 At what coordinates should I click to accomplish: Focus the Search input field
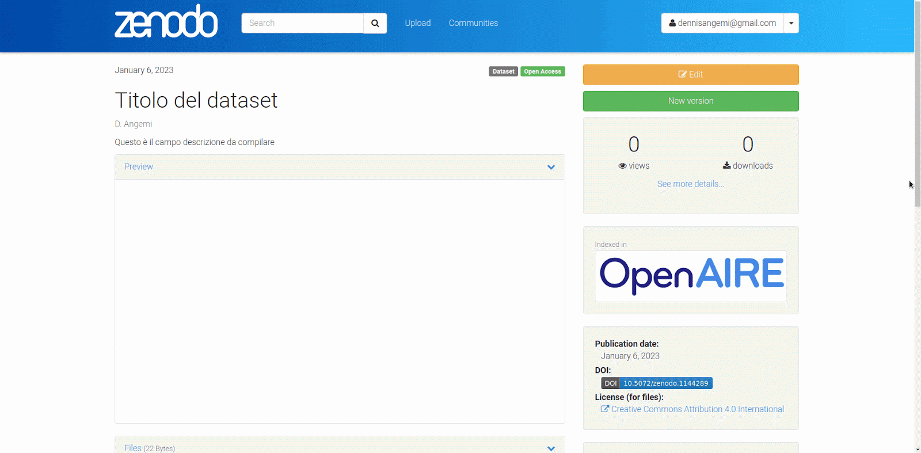pos(302,23)
